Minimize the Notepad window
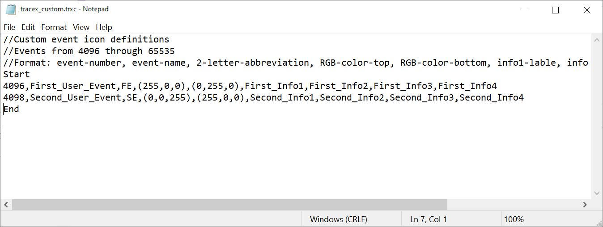603x227 pixels. [x=524, y=10]
